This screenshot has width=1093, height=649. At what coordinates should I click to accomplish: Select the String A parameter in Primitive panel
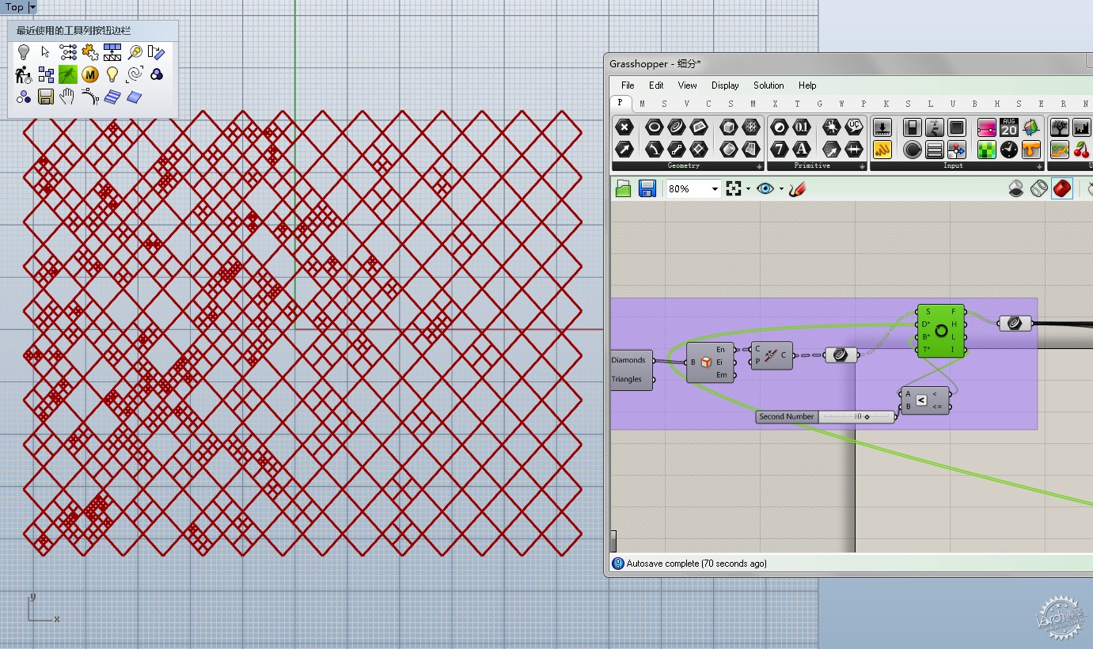[x=802, y=149]
